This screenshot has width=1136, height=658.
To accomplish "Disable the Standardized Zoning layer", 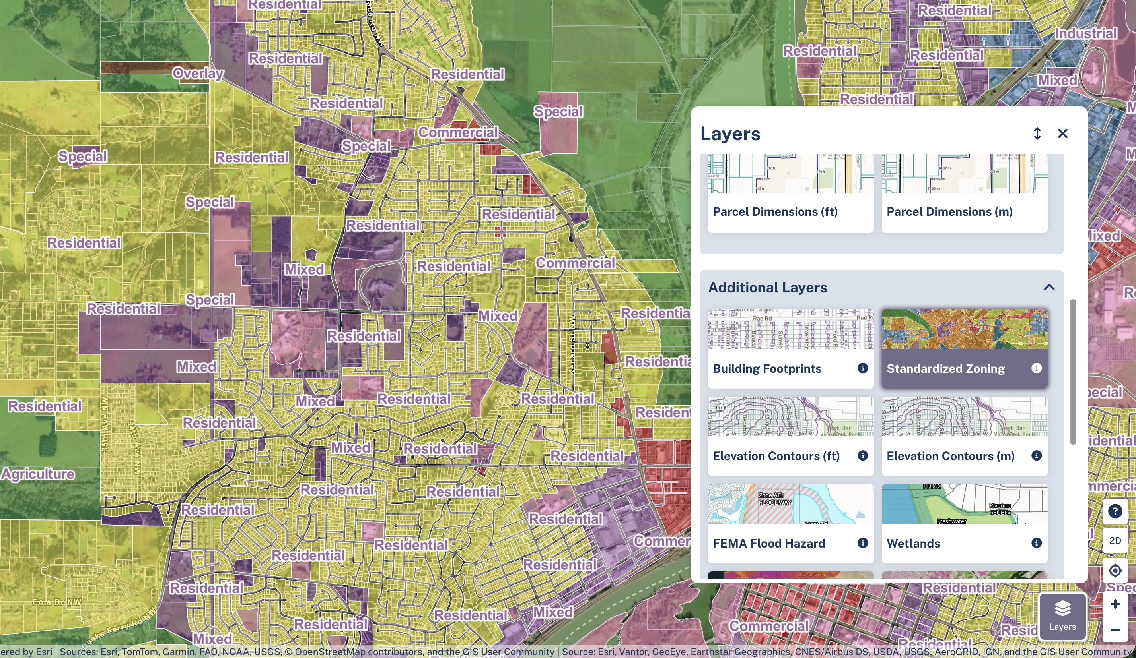I will click(964, 348).
